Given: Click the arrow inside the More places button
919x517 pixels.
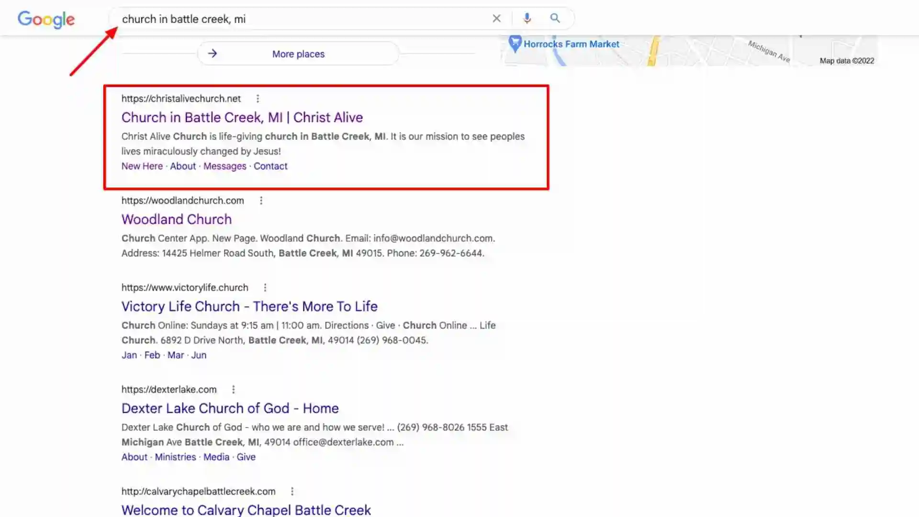Looking at the screenshot, I should 212,53.
